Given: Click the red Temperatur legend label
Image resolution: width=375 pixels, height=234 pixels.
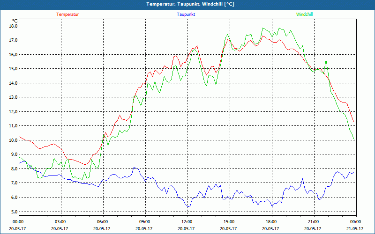Looking at the screenshot, I should point(67,15).
